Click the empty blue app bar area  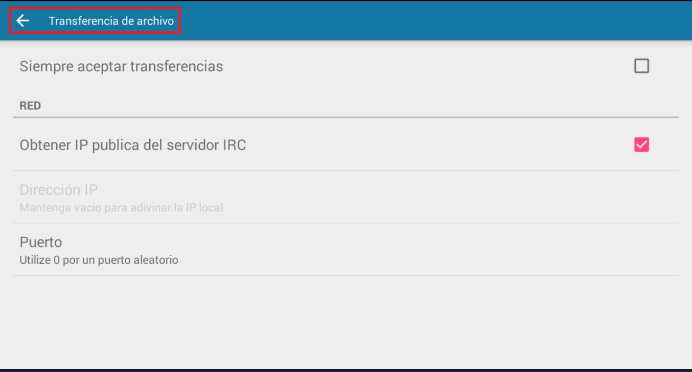(x=409, y=20)
